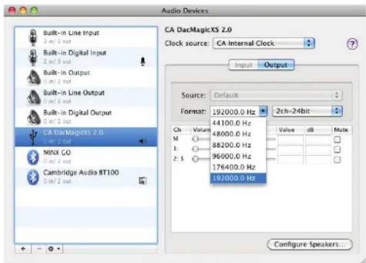Choose 96000.0 Hz sample rate

pos(238,156)
